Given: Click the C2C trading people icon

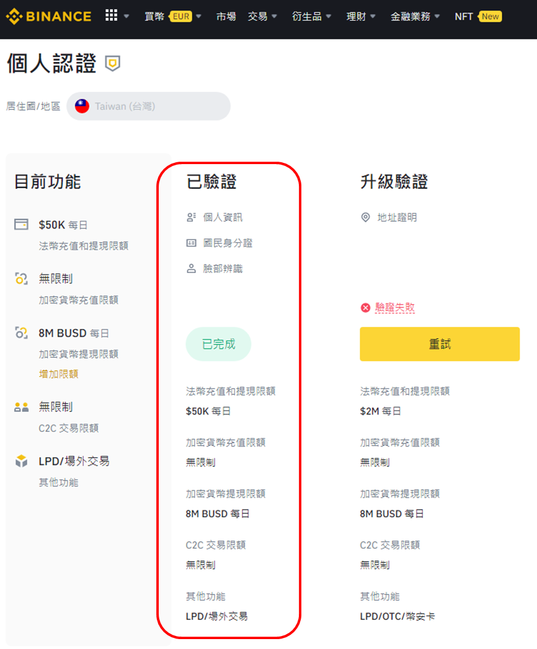Looking at the screenshot, I should 22,407.
